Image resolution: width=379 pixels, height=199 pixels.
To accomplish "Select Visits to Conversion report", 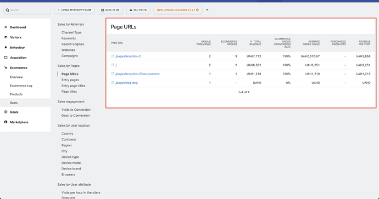I will [76, 110].
